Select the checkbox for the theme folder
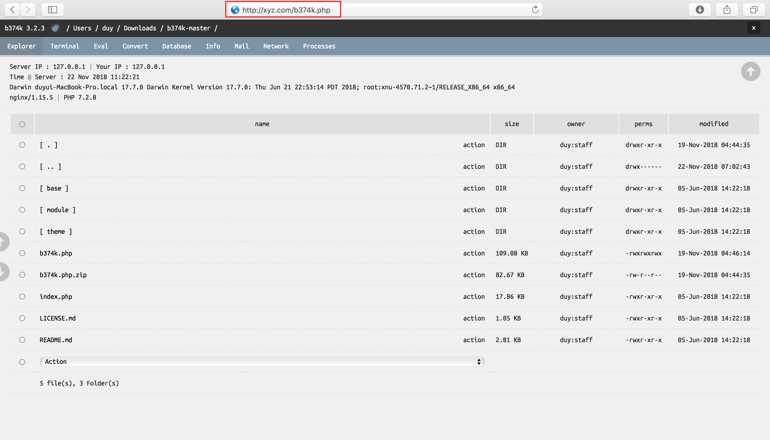The width and height of the screenshot is (770, 440). (22, 231)
